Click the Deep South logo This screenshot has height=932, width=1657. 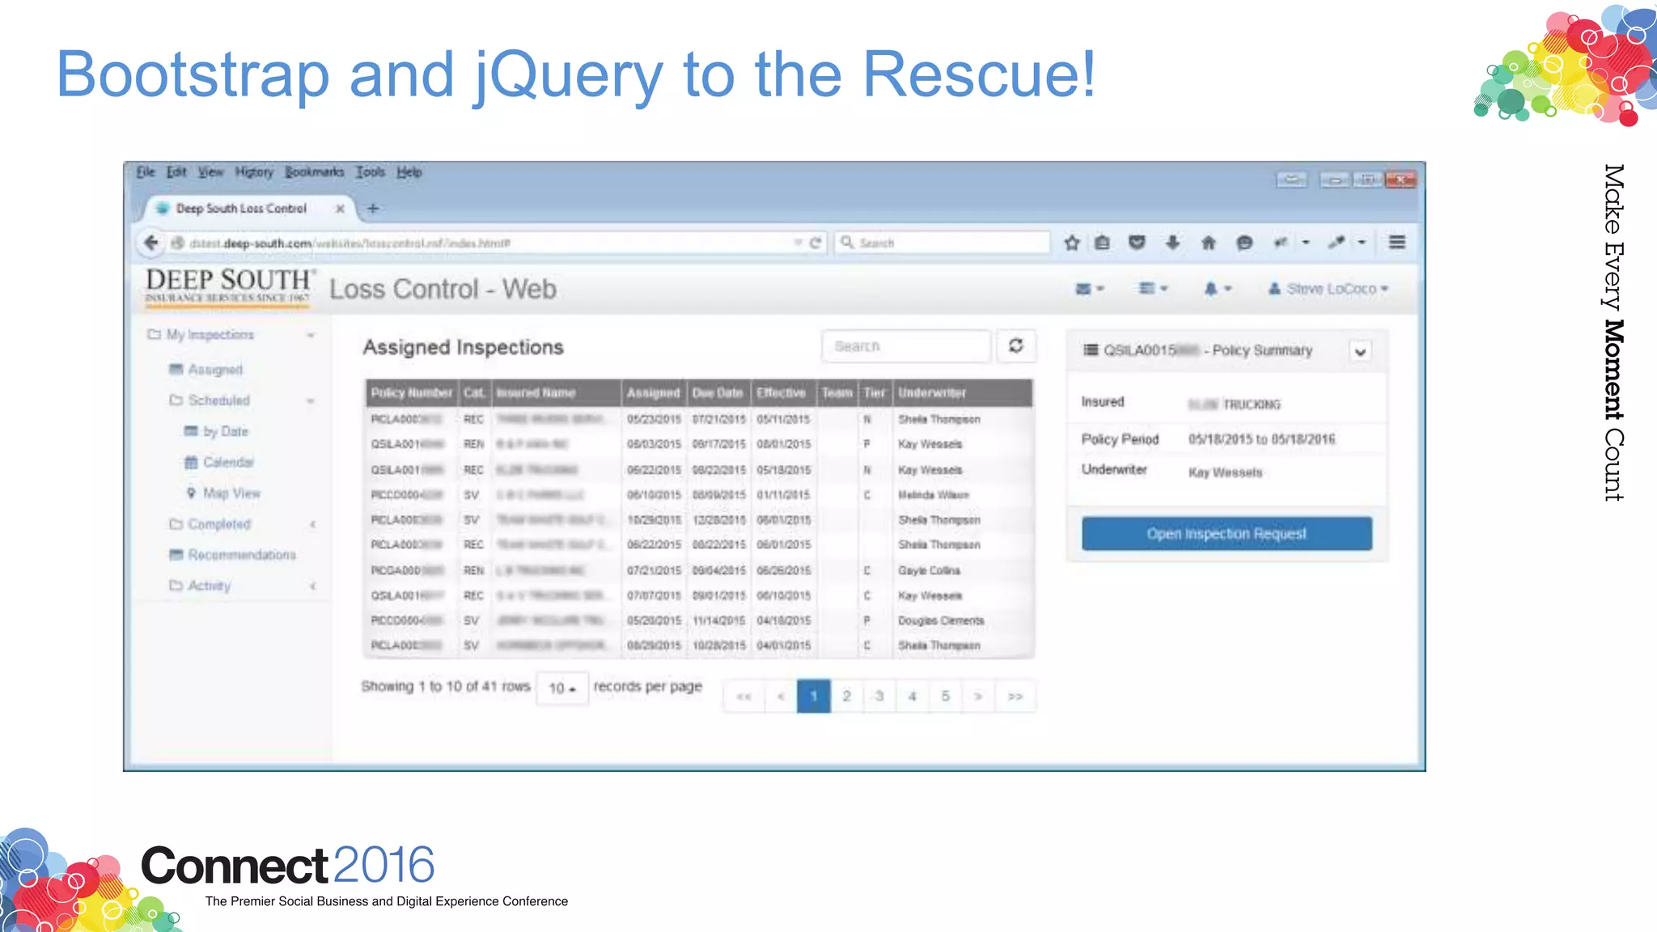point(229,287)
